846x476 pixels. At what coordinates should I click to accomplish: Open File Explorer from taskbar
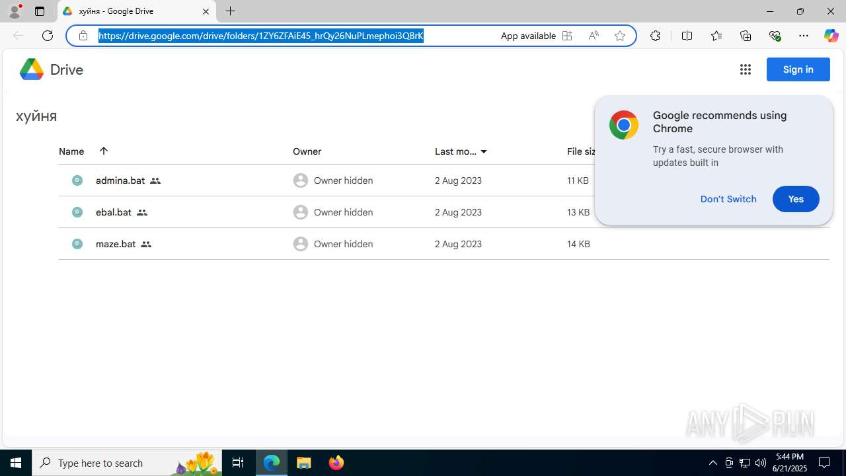tap(304, 463)
